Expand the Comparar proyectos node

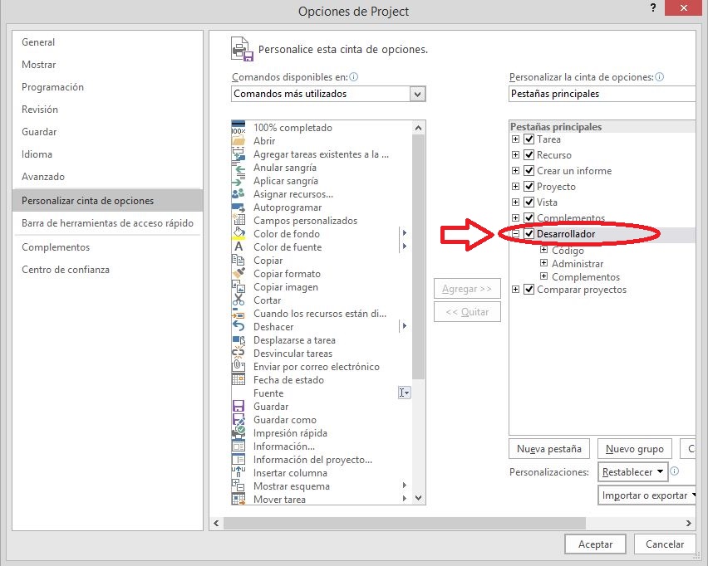click(x=516, y=290)
